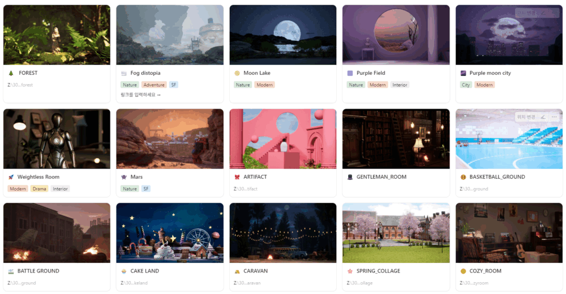Viewport: 566px width, 294px height.
Task: Open the SPRING_COLLAGE campus cover image
Action: point(396,233)
